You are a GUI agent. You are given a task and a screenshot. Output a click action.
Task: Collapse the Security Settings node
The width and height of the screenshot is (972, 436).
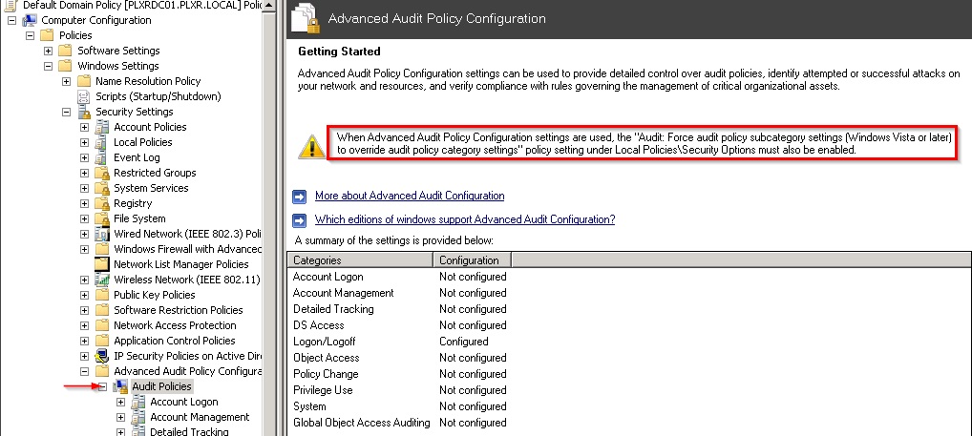click(x=66, y=112)
